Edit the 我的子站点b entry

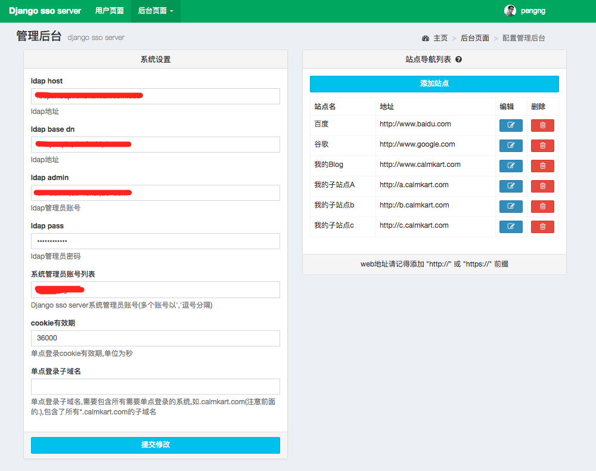point(511,206)
